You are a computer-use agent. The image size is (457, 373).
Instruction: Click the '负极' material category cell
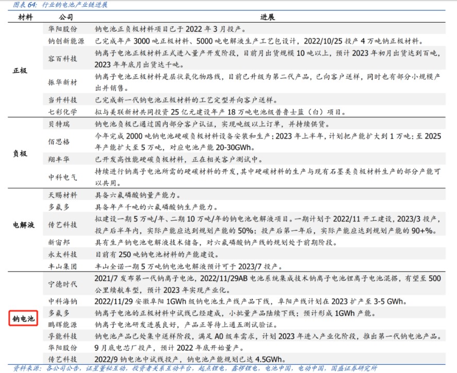pos(20,153)
